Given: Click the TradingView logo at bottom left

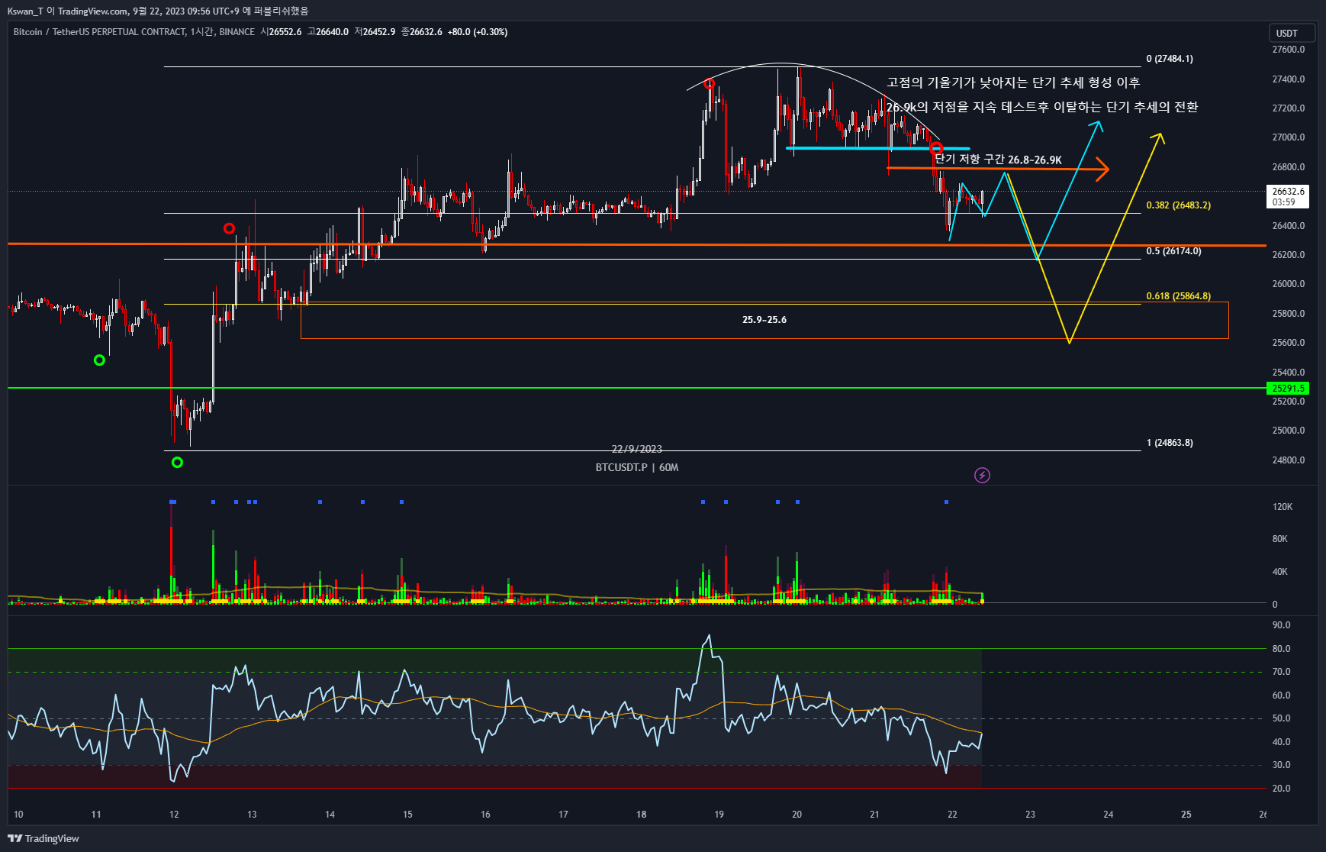Looking at the screenshot, I should click(43, 838).
